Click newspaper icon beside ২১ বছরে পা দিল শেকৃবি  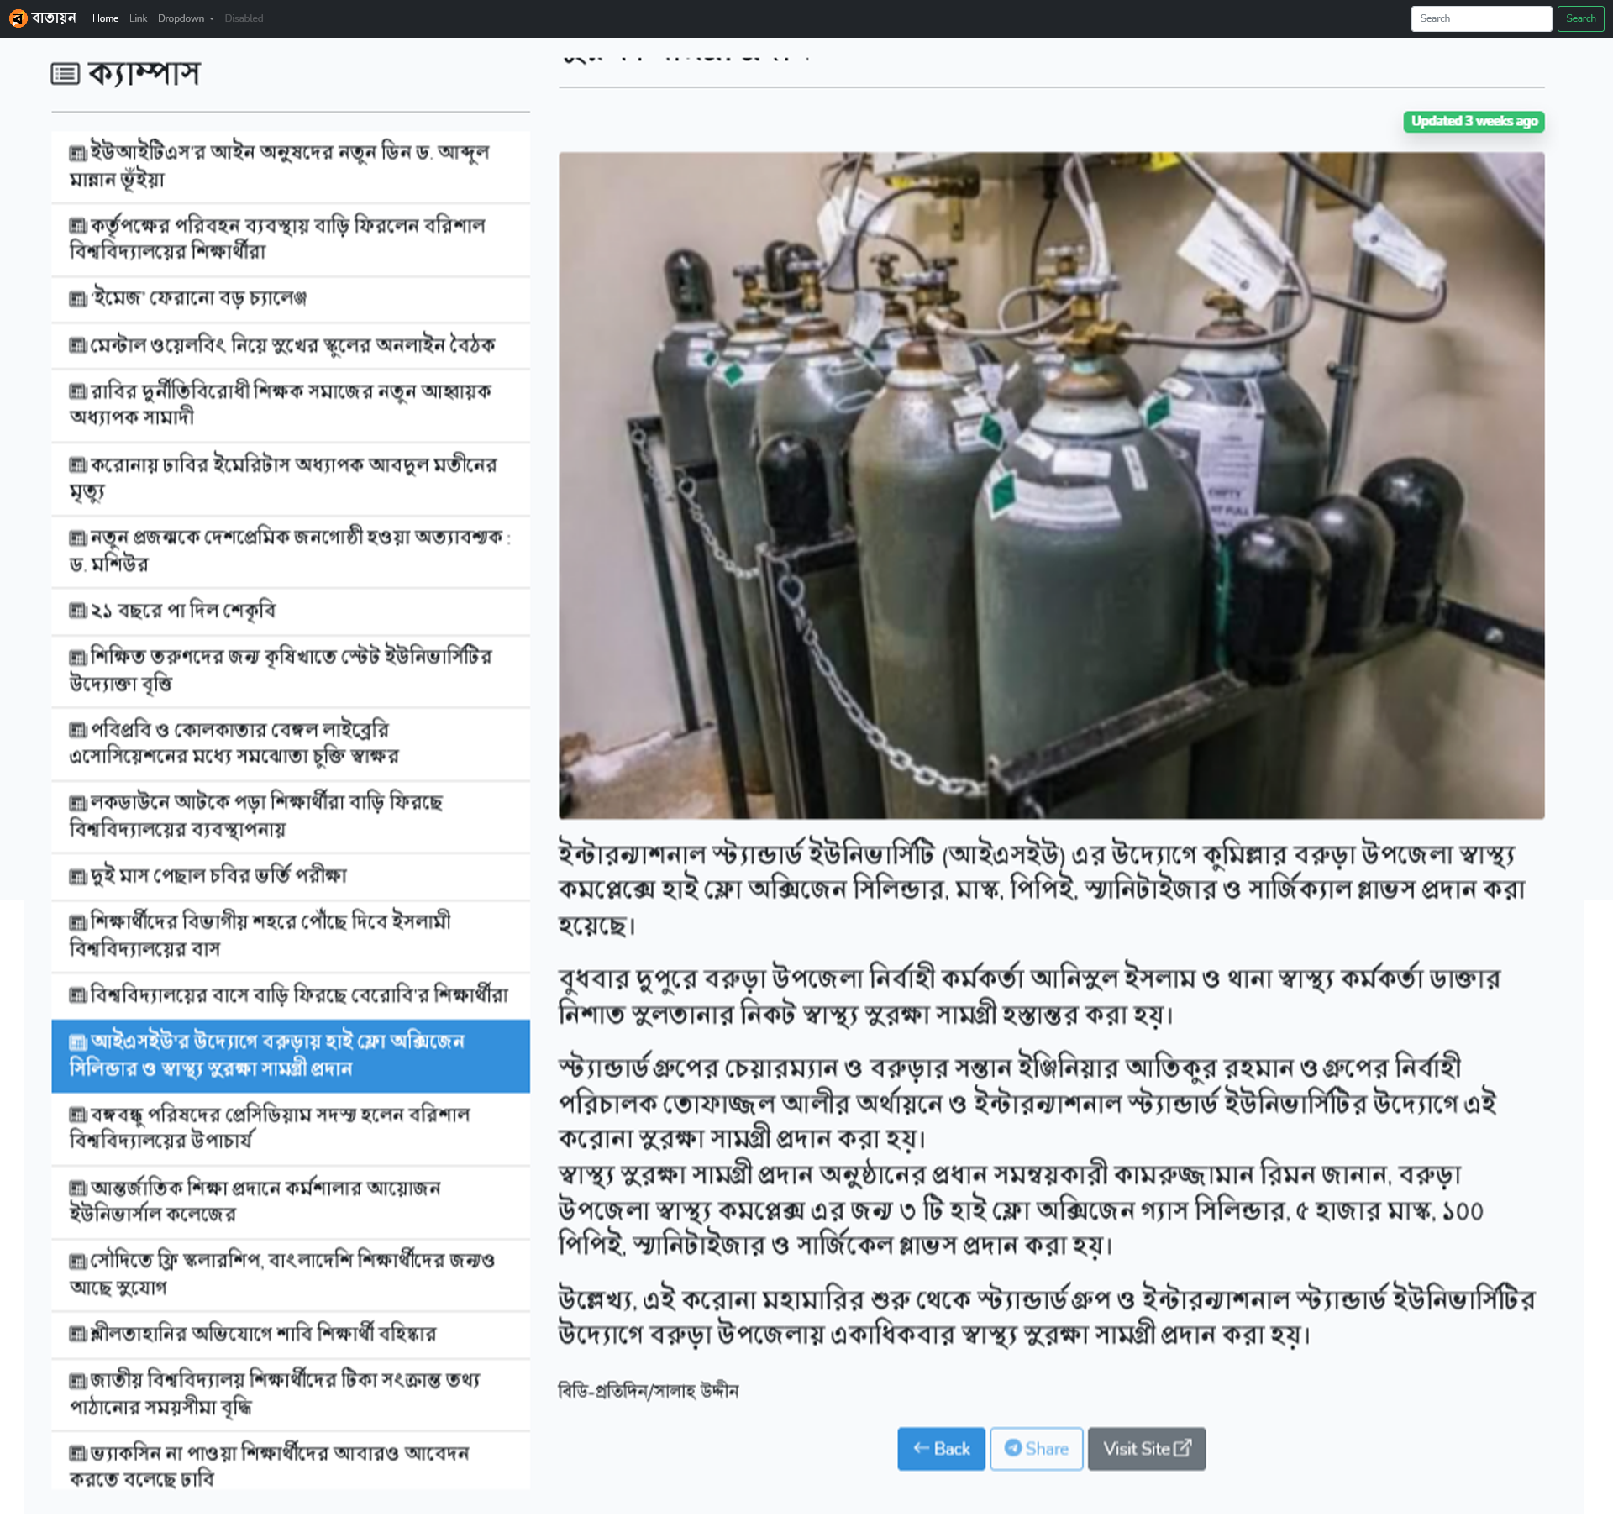point(78,611)
